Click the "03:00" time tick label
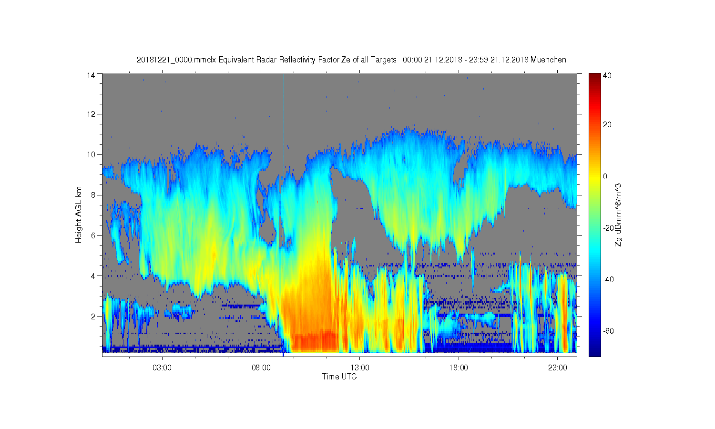Viewport: 715px width, 429px height. point(162,368)
